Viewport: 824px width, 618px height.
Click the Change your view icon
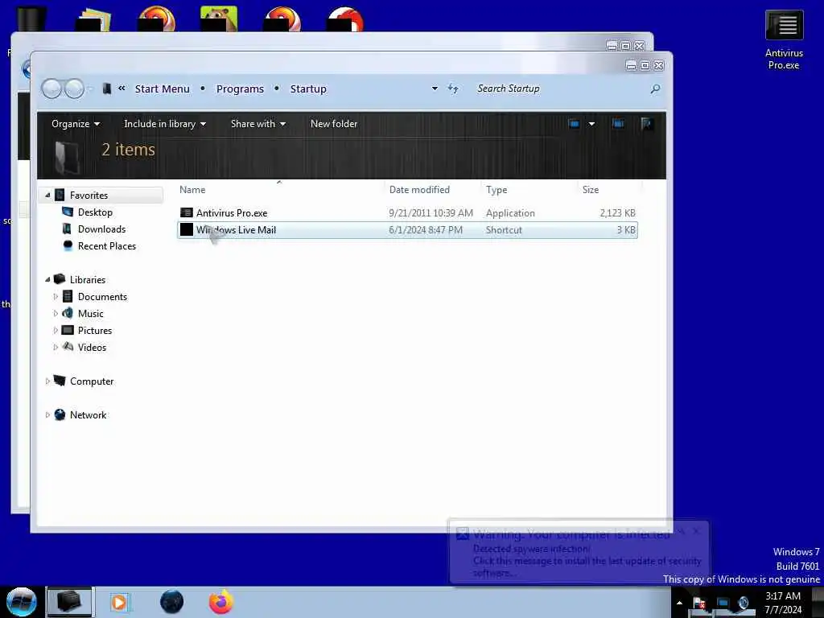click(x=574, y=124)
